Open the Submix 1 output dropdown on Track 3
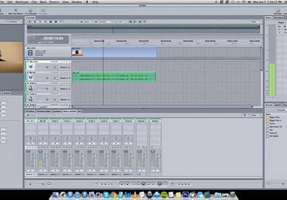Image resolution: width=287 pixels, height=200 pixels. pyautogui.click(x=65, y=99)
